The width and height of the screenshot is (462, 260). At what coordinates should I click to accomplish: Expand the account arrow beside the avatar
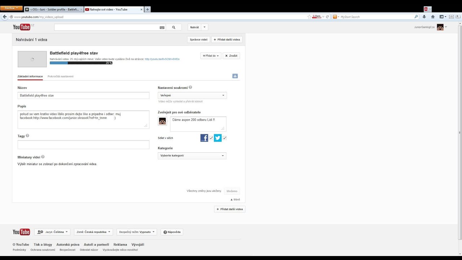click(446, 27)
